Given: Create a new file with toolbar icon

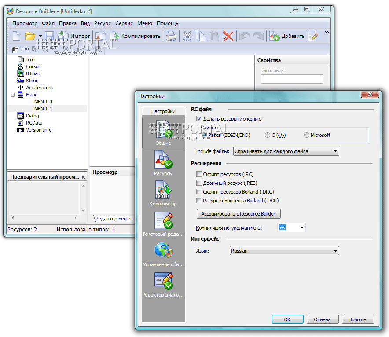Looking at the screenshot, I should click(x=16, y=36).
